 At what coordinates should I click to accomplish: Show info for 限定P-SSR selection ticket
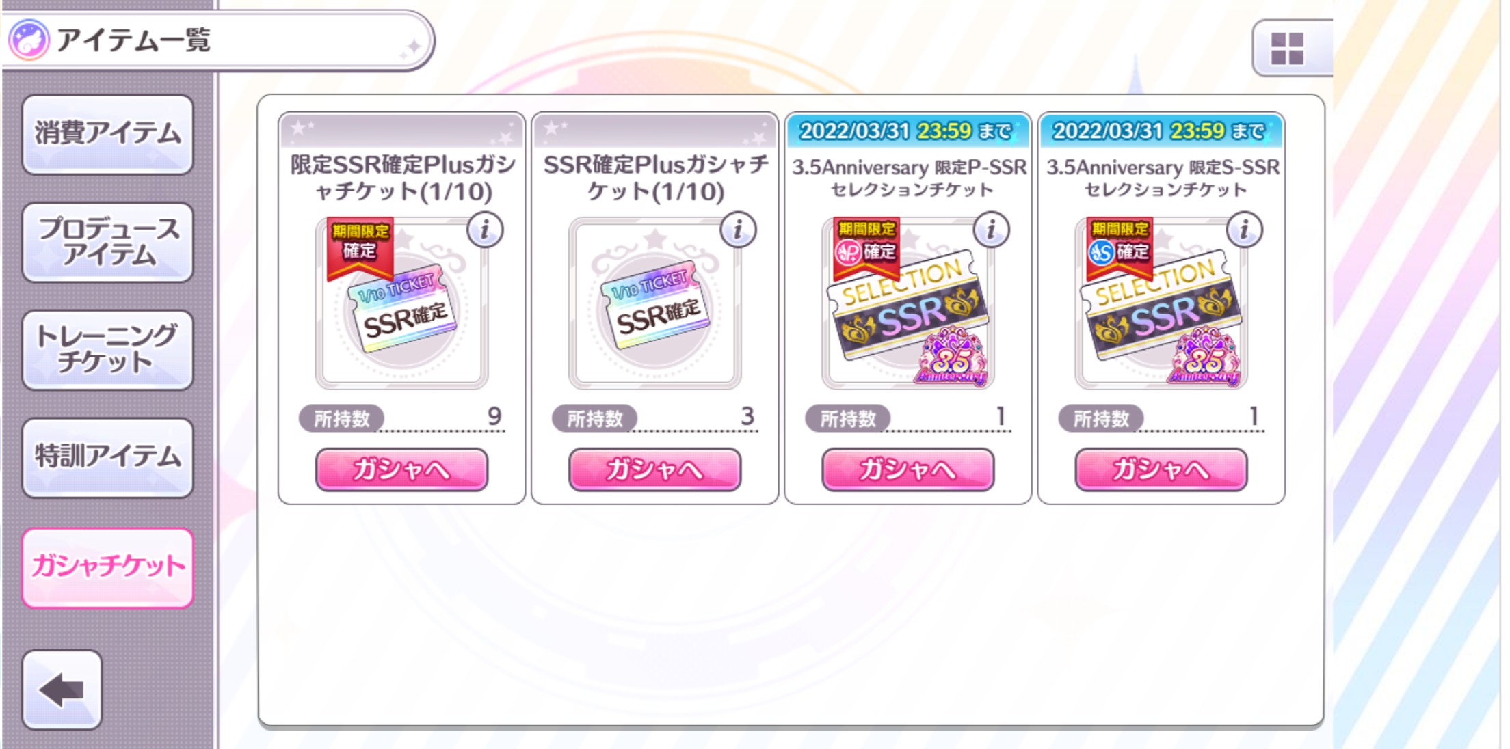[991, 230]
